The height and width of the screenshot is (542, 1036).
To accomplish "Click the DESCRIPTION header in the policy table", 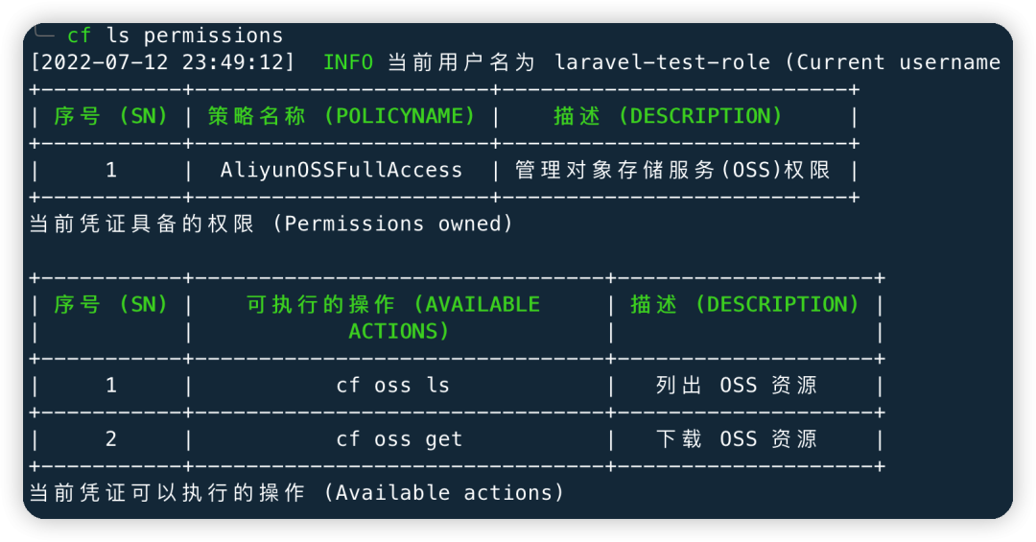I will click(x=669, y=116).
